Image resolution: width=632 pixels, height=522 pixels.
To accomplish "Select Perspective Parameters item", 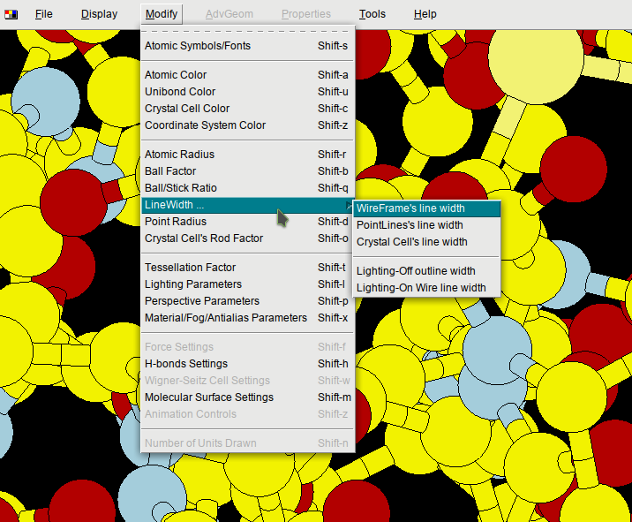I will [x=247, y=301].
